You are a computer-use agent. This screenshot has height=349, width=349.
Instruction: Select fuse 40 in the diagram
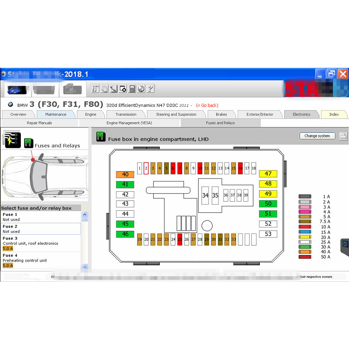click(125, 174)
